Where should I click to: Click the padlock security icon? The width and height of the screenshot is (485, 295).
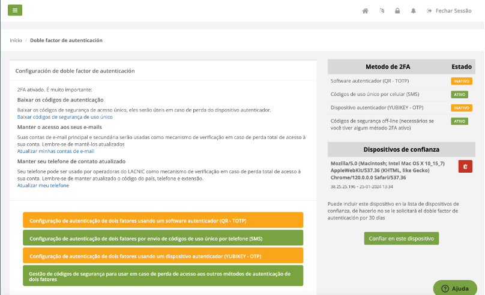[397, 11]
